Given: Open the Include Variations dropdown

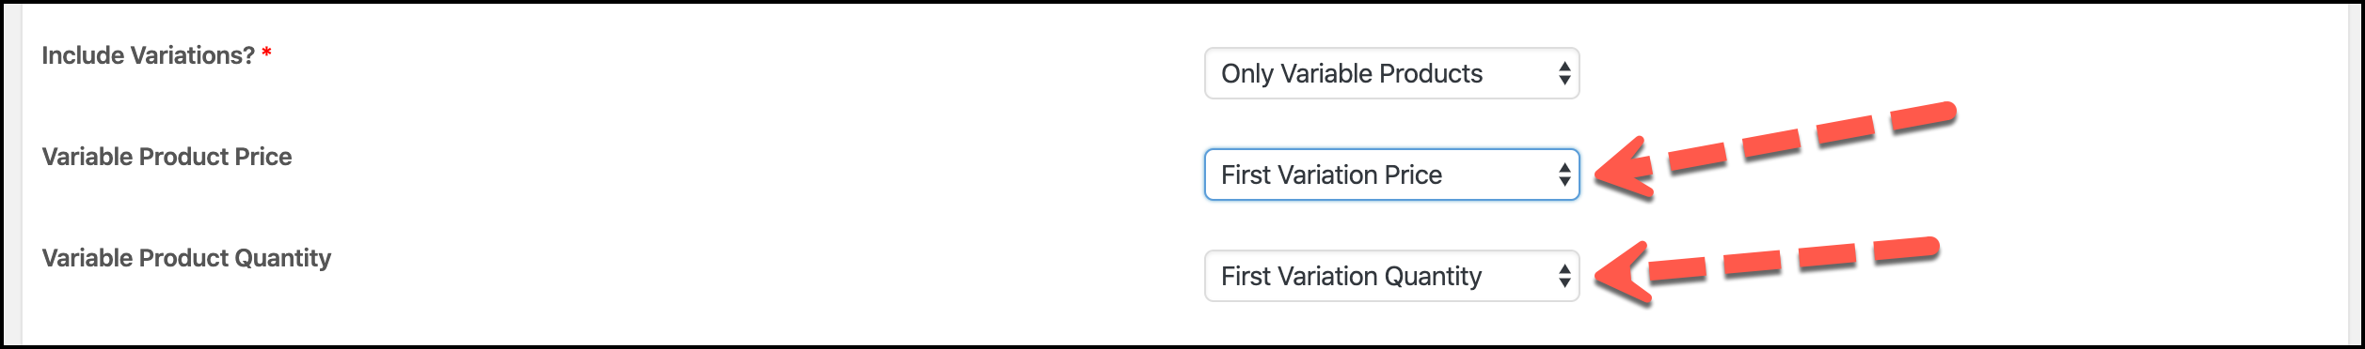Looking at the screenshot, I should click(1391, 73).
